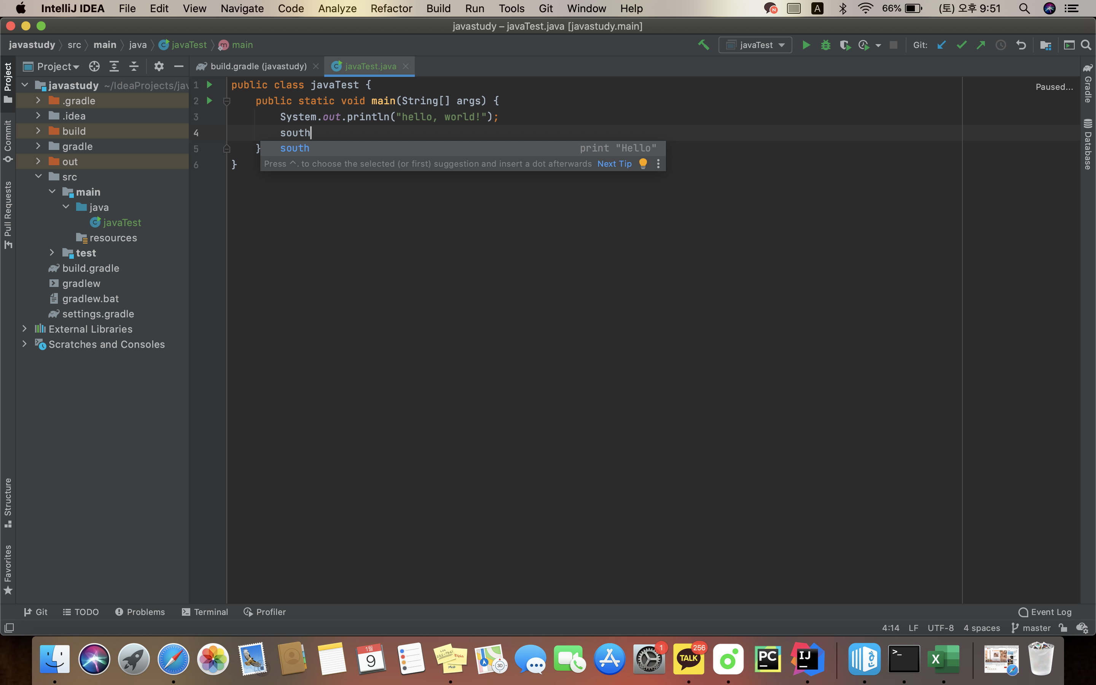The image size is (1096, 685).
Task: Close the javaTest.java editor tab
Action: click(406, 66)
